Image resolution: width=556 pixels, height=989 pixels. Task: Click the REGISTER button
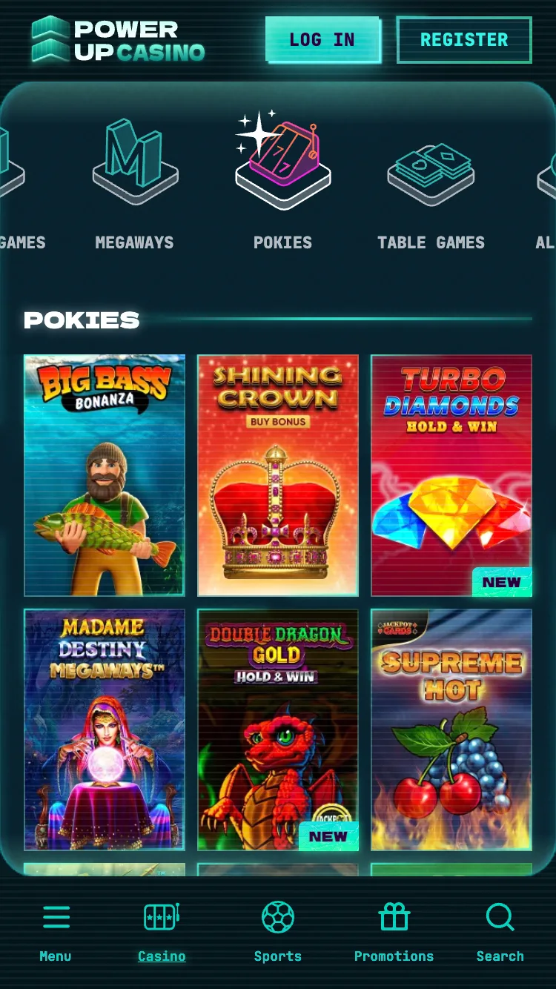tap(464, 40)
